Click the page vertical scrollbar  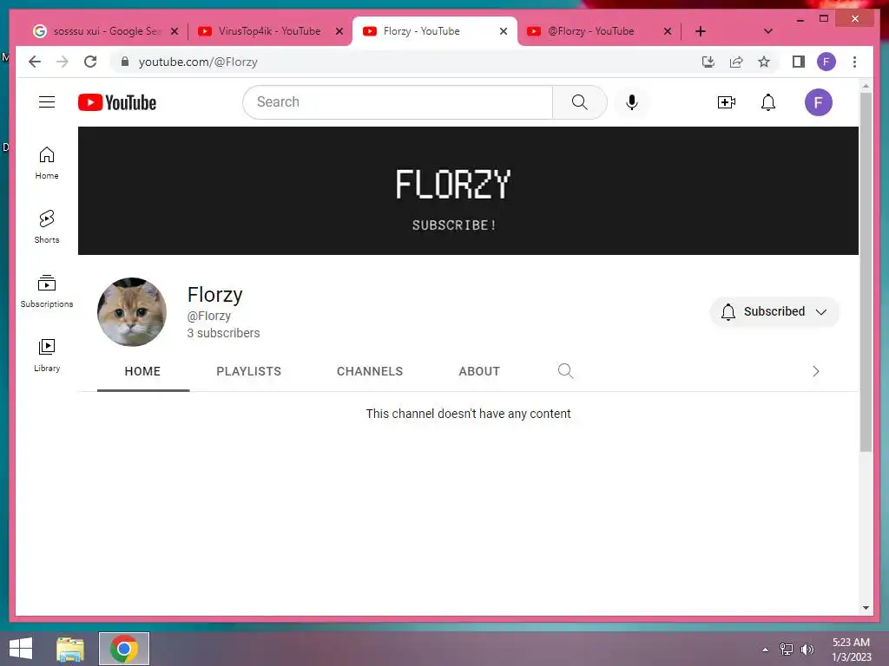click(x=866, y=271)
